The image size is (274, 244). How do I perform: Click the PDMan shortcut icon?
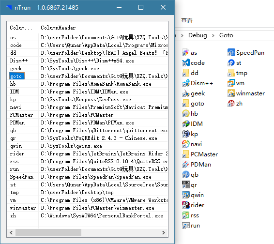(185, 165)
